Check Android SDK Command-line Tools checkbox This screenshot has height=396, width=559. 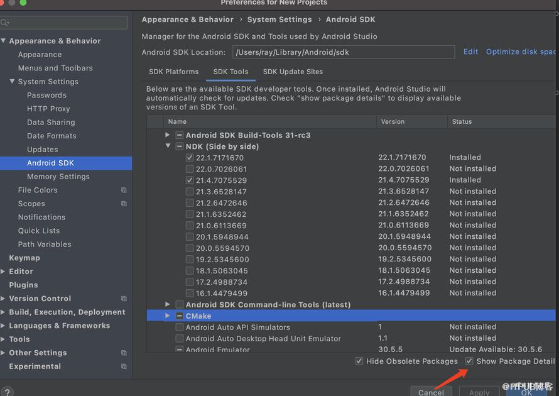[x=180, y=305]
